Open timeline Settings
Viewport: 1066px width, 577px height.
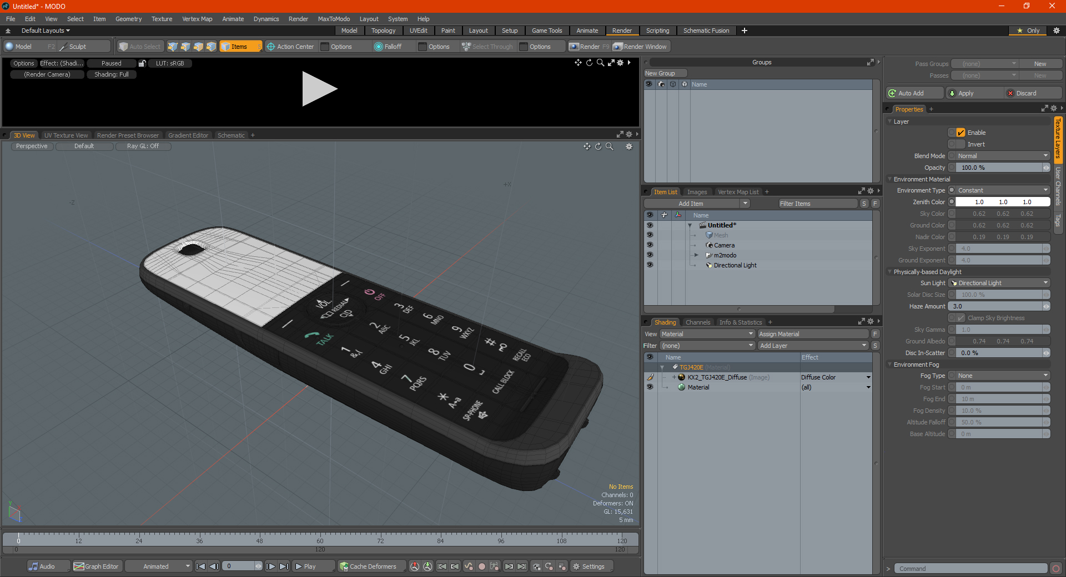(x=592, y=566)
